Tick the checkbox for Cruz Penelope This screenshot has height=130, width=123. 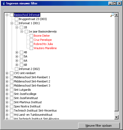[x=31, y=40]
